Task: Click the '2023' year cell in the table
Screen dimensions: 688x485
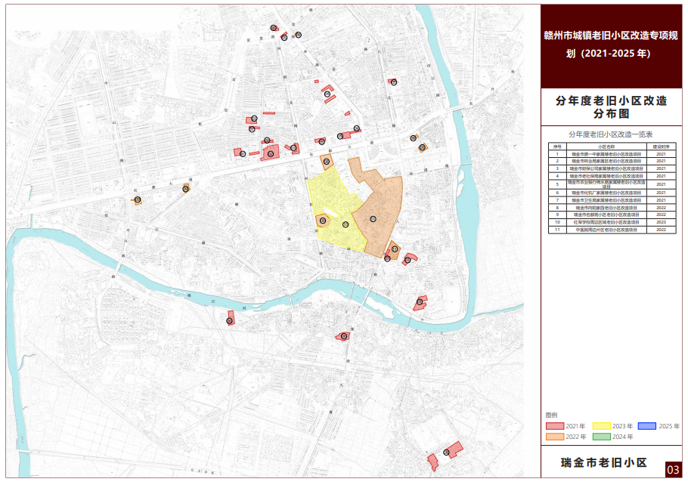Action: click(x=661, y=222)
